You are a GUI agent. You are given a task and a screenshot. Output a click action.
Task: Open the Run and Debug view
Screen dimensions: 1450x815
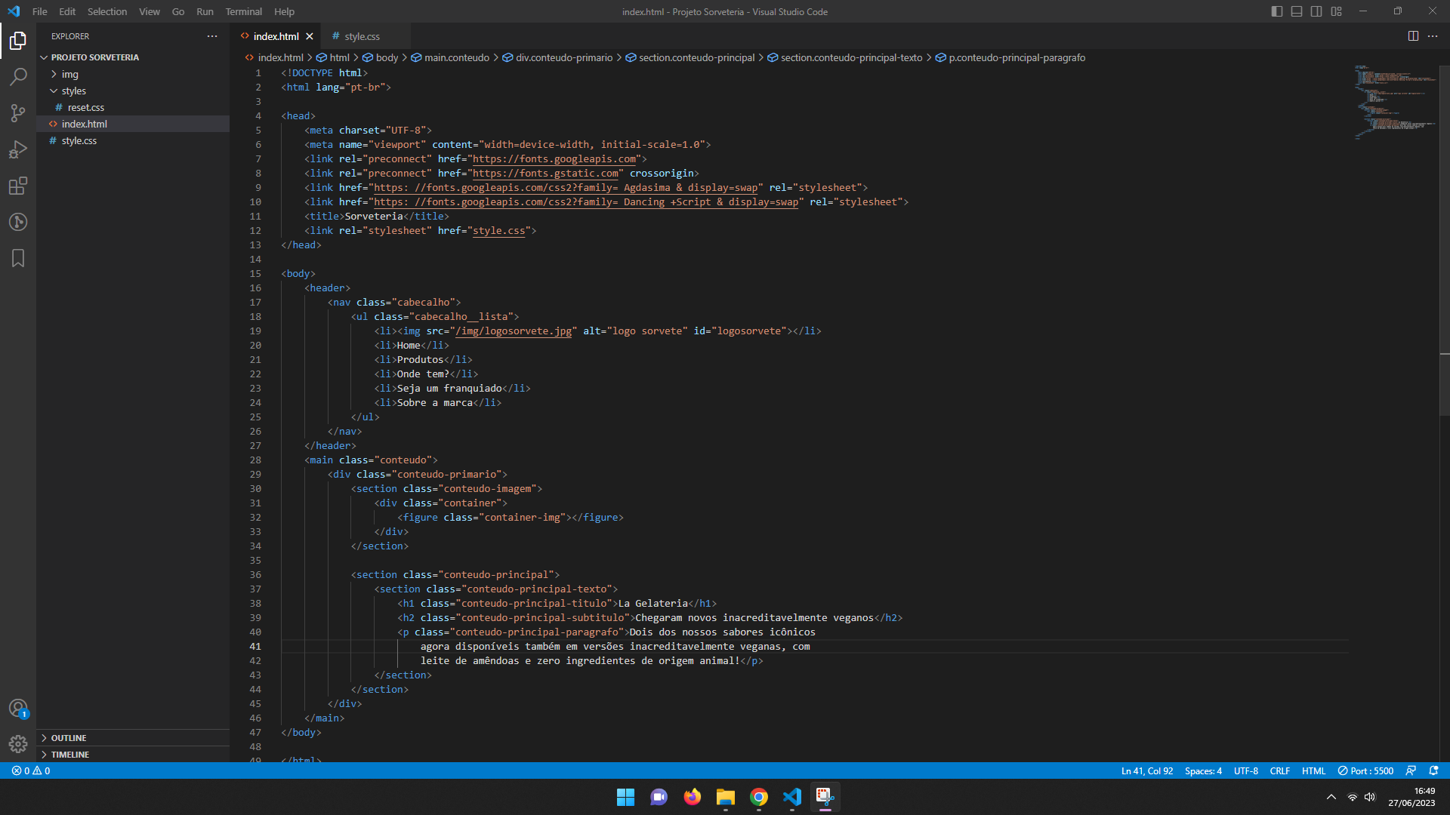(18, 149)
